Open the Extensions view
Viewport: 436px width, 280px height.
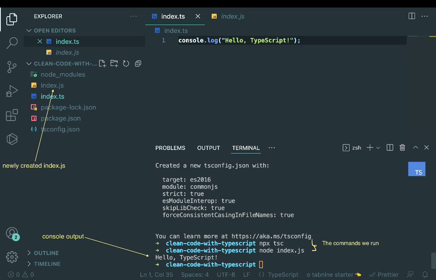pyautogui.click(x=11, y=115)
